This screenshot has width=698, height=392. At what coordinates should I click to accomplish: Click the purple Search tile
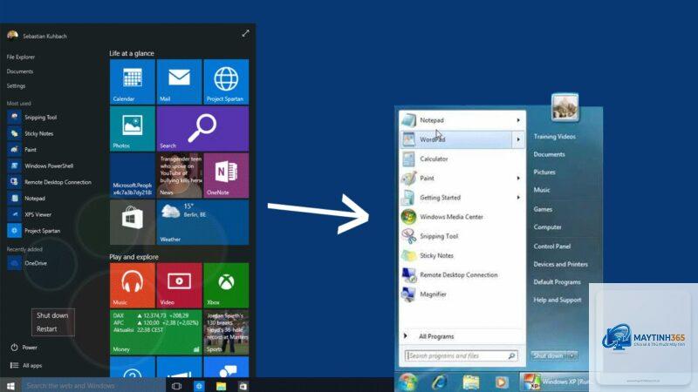(202, 129)
